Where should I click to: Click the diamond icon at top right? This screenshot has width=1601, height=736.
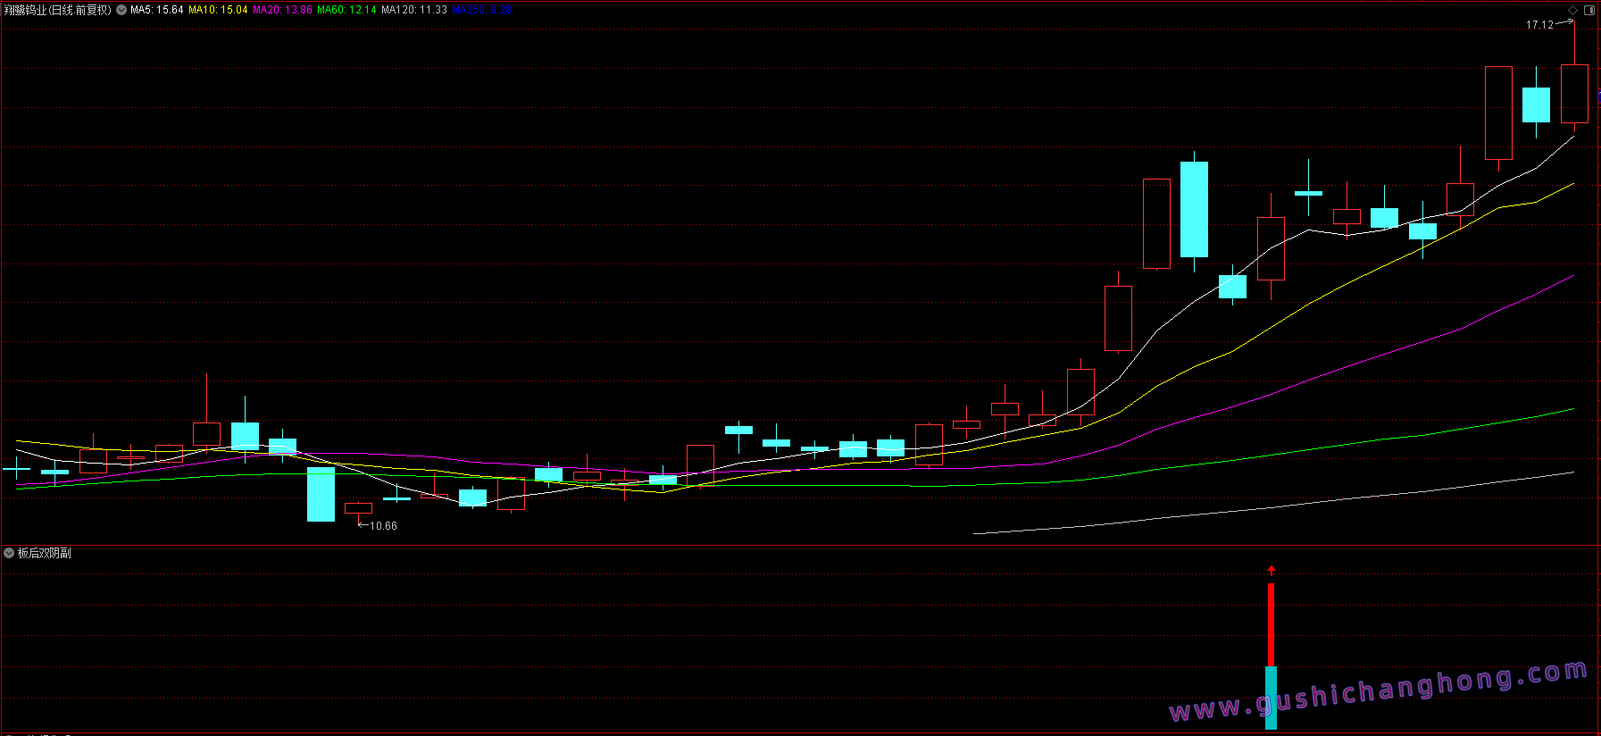point(1573,10)
